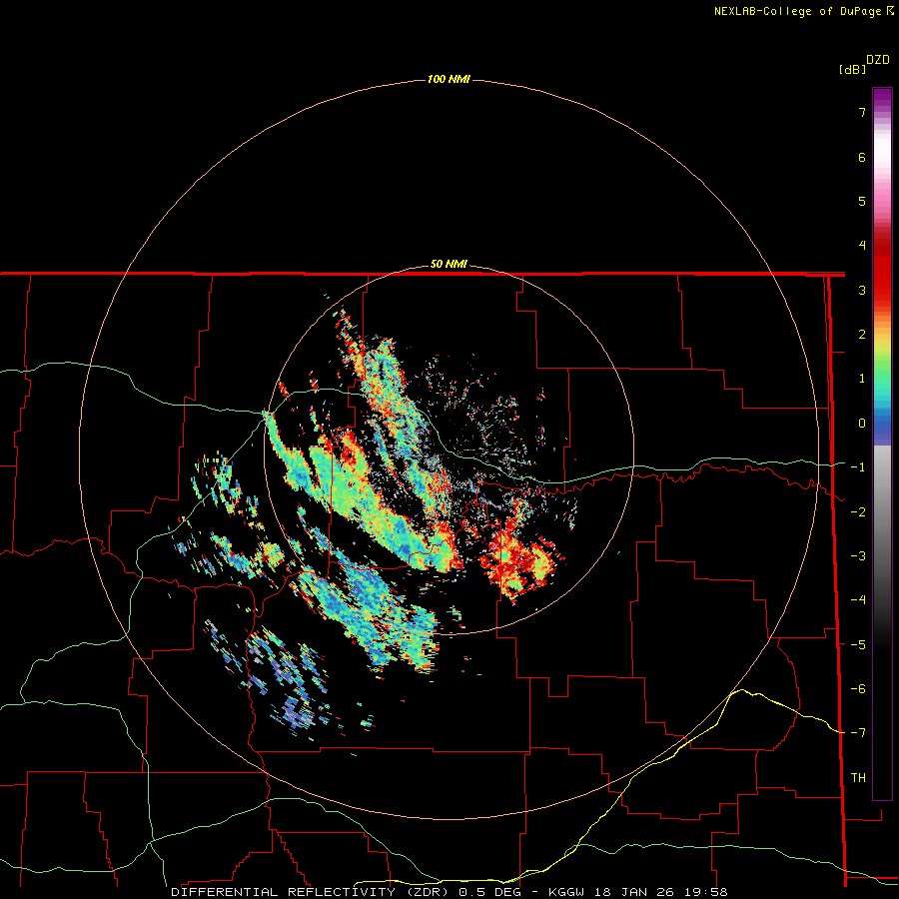The image size is (899, 899).
Task: Click the 1 value on the color scale
Action: pyautogui.click(x=862, y=379)
